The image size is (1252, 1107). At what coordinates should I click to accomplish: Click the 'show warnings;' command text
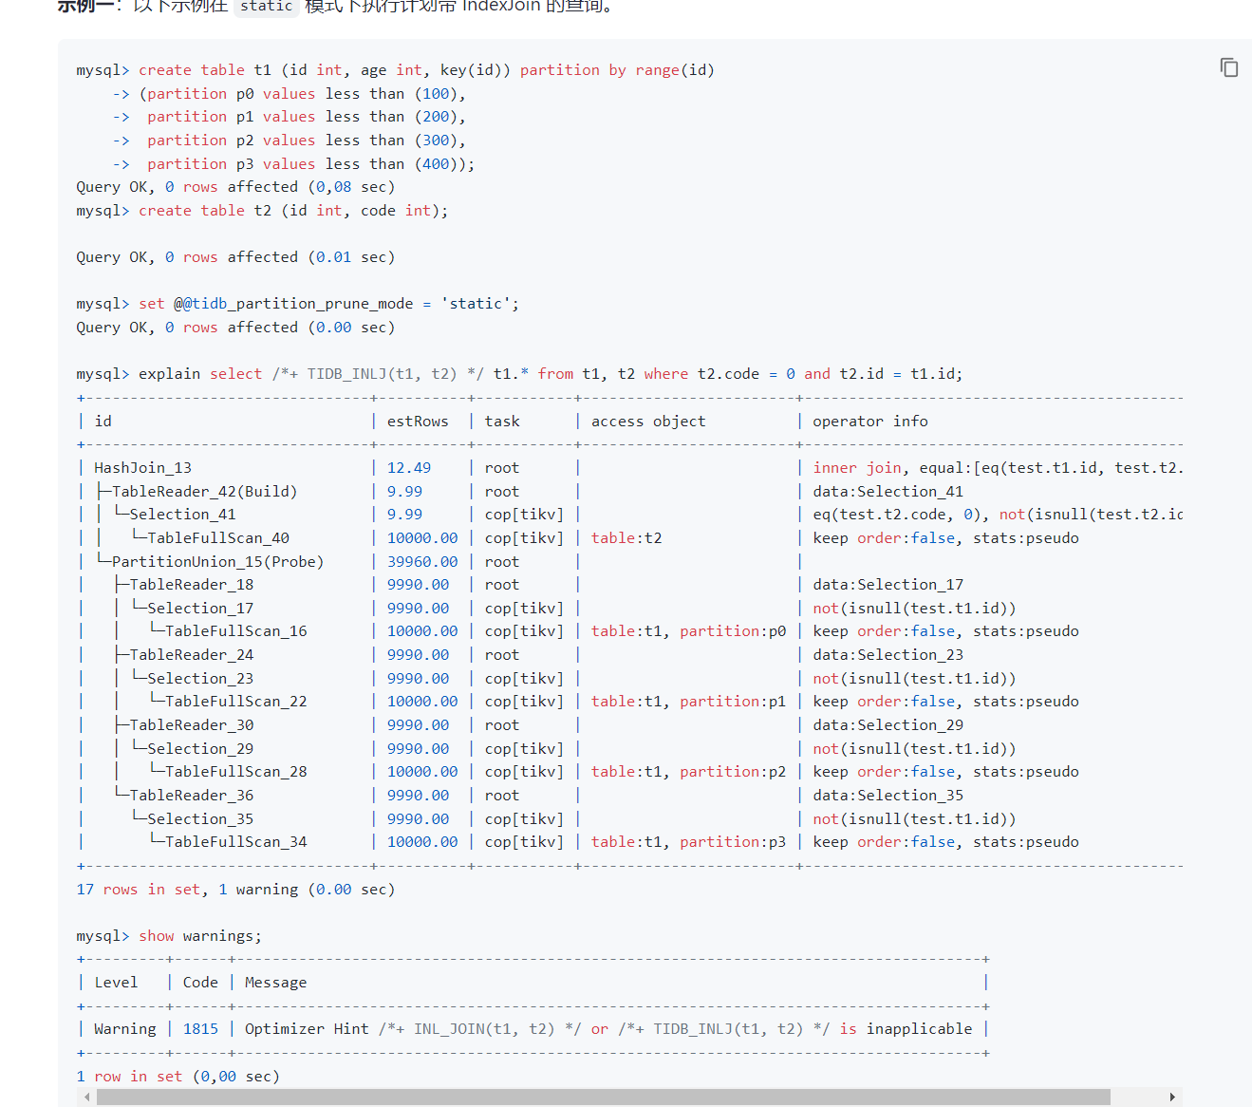click(199, 936)
